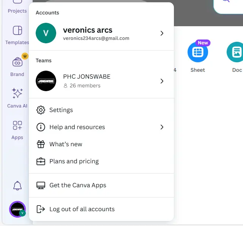Open the Brand kit icon
This screenshot has height=226, width=243.
(17, 62)
